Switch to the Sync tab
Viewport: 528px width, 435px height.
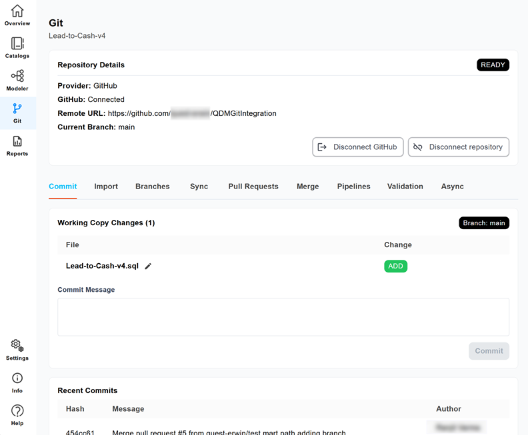[x=199, y=187]
